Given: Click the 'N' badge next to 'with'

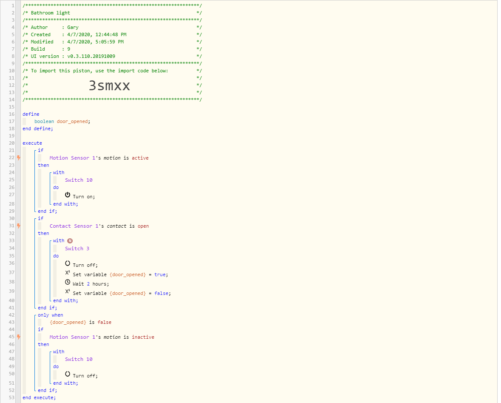Looking at the screenshot, I should point(70,240).
